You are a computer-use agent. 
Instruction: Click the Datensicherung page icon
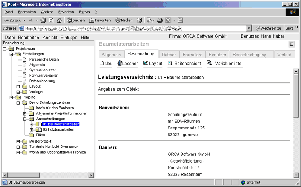click(x=24, y=81)
